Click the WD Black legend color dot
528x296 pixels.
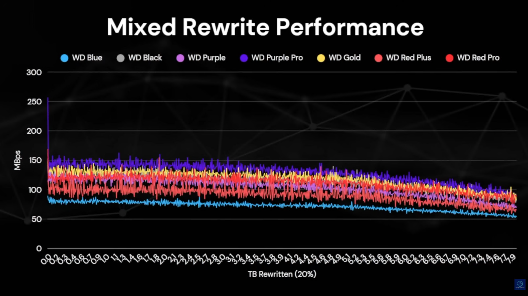121,58
